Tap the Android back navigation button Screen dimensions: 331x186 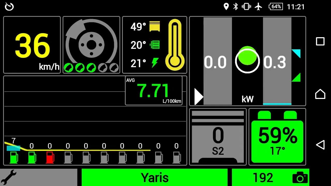tap(320, 145)
